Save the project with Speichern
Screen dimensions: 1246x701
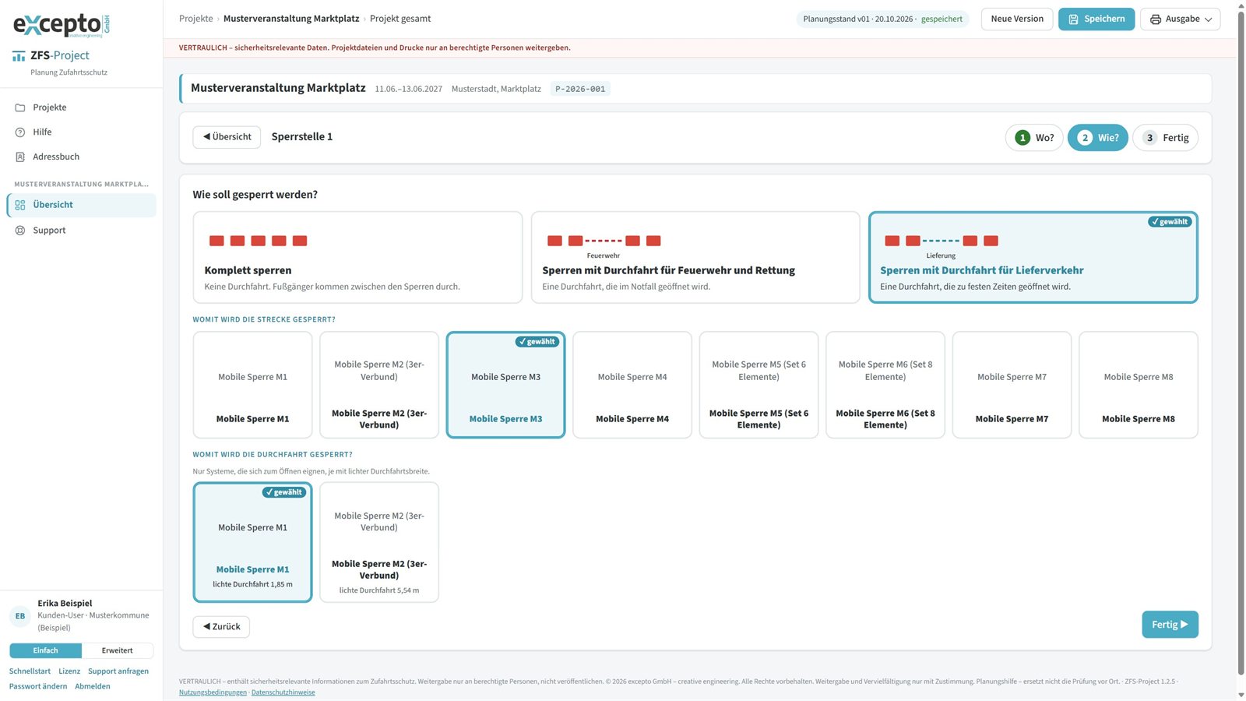pos(1096,19)
